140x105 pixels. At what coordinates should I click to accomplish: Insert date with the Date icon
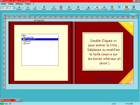click(61, 7)
